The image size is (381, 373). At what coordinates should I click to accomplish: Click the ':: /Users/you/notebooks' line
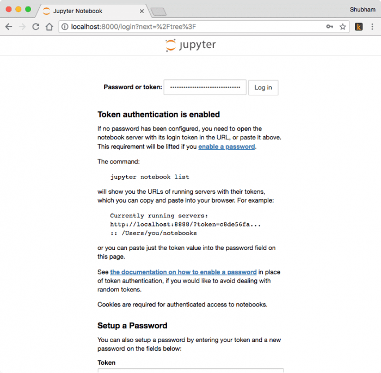pos(153,233)
